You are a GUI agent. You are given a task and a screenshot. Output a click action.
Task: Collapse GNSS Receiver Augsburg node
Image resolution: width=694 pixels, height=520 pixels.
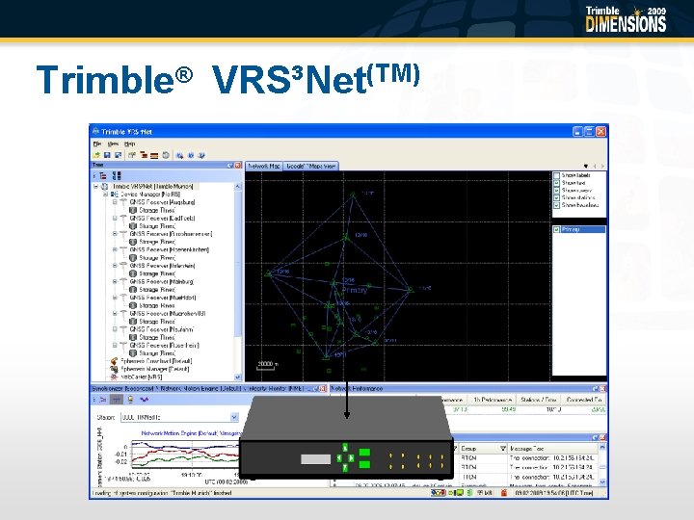(115, 202)
